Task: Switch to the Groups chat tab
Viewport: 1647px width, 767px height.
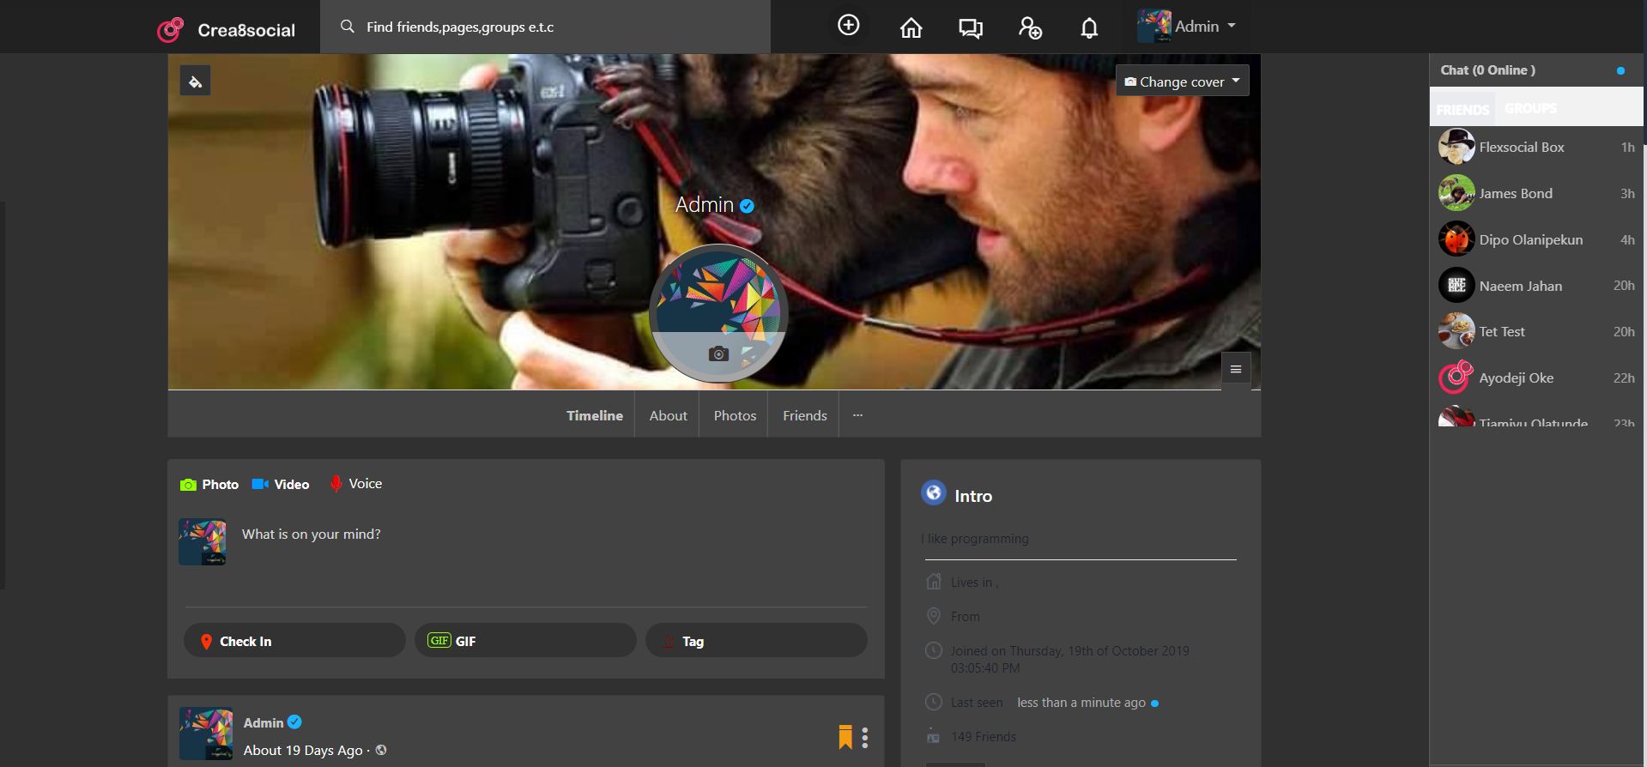Action: coord(1529,108)
